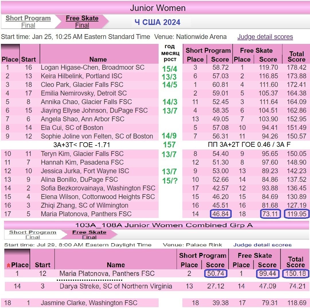Open Short Program Final tab in Junior Women

pyautogui.click(x=28, y=22)
